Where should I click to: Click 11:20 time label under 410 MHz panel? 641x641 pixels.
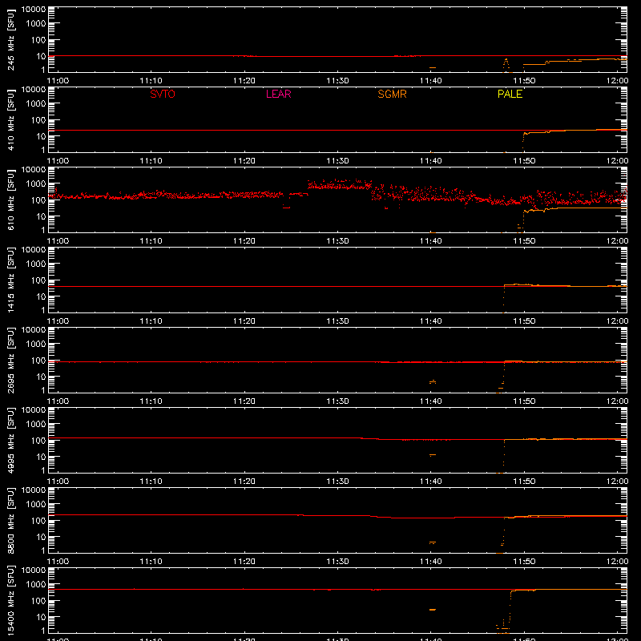(244, 161)
